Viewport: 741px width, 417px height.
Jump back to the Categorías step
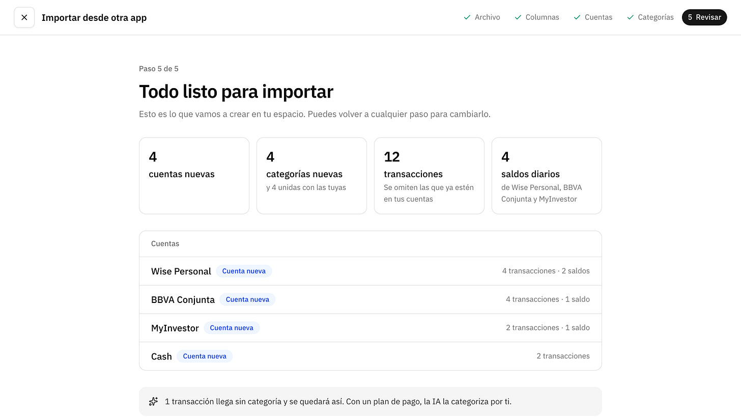point(650,17)
